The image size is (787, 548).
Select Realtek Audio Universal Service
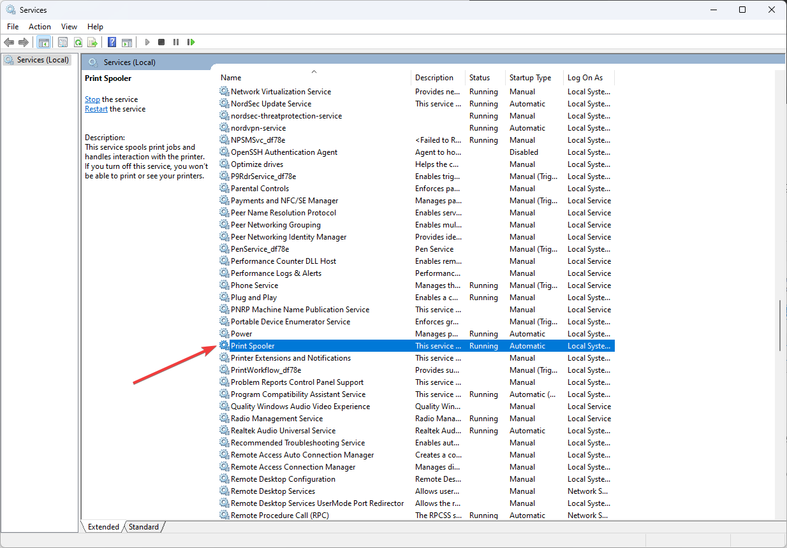(x=416, y=431)
